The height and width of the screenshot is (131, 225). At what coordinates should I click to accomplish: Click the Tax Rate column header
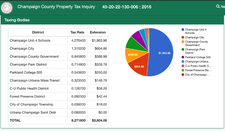coord(77,32)
